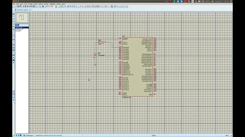Open the View menu
Image resolution: width=245 pixels, height=137 pixels.
click(x=21, y=4)
